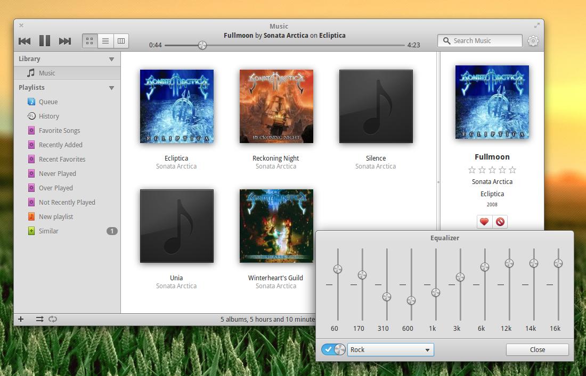Screen dimensions: 586x376
Task: Toggle repeat mode
Action: pos(53,319)
